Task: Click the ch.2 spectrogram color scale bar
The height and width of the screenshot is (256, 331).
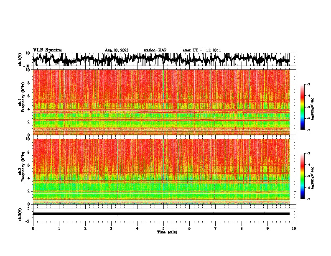Action: pos(303,176)
